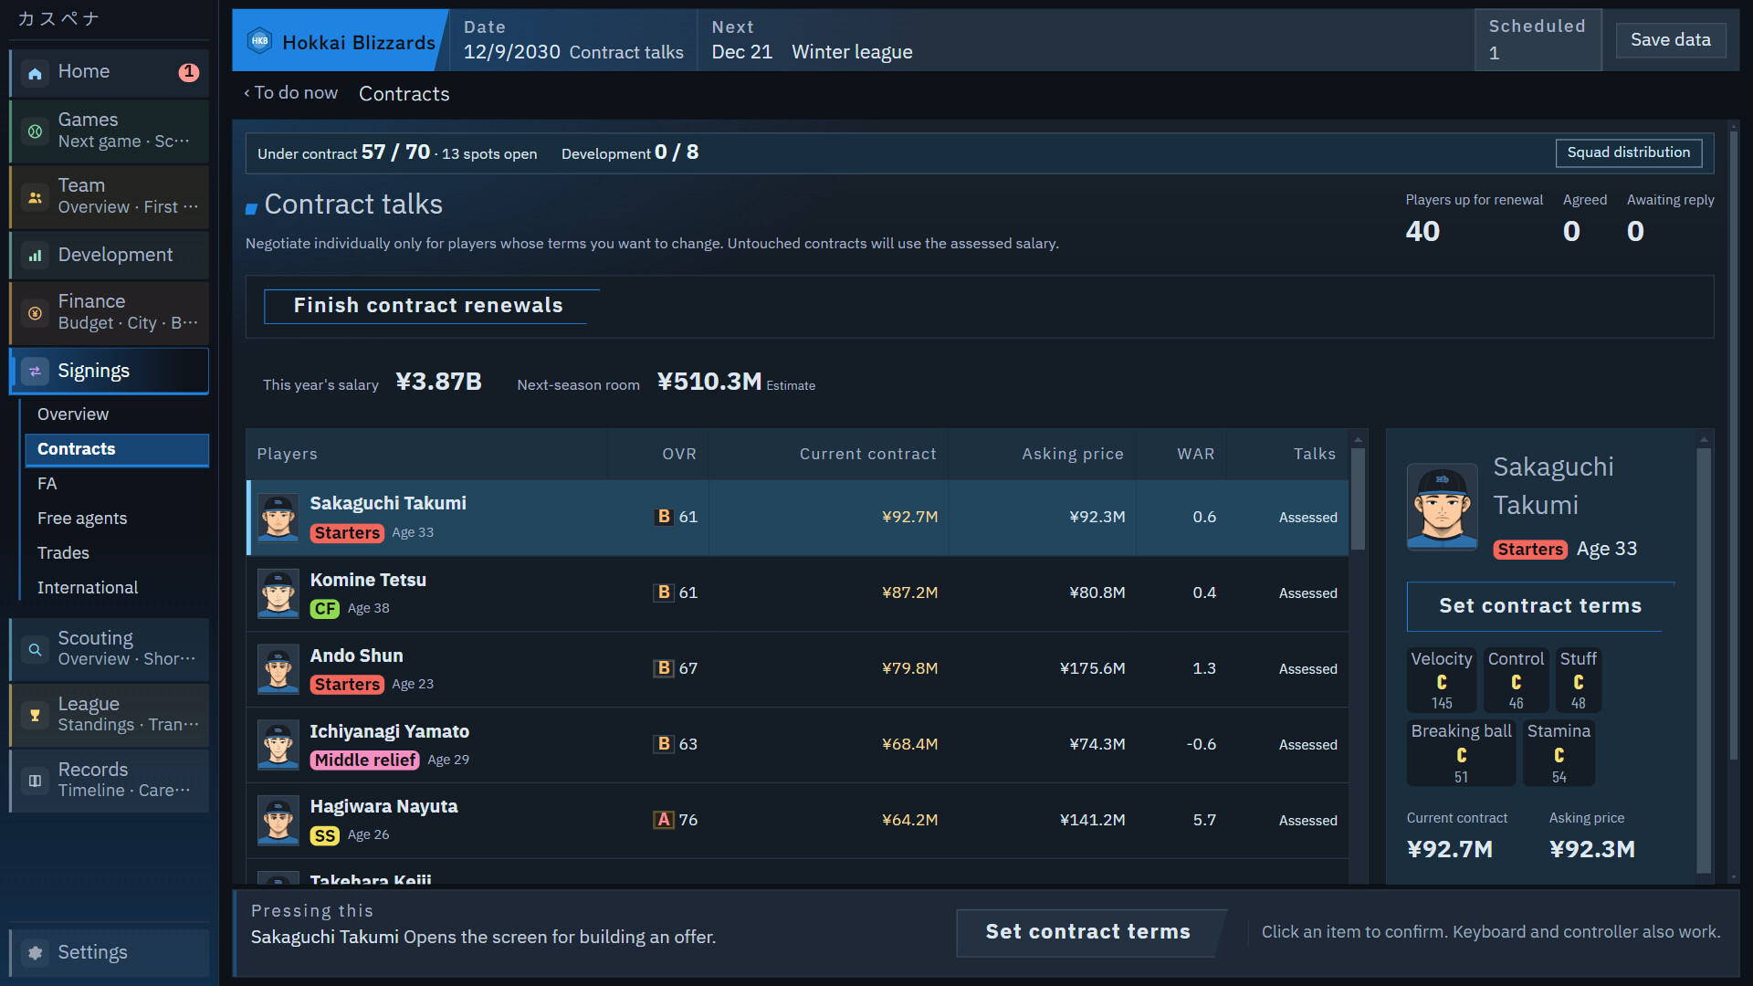Click Hagiwara Nayuta's Assessed talks status

point(1307,821)
